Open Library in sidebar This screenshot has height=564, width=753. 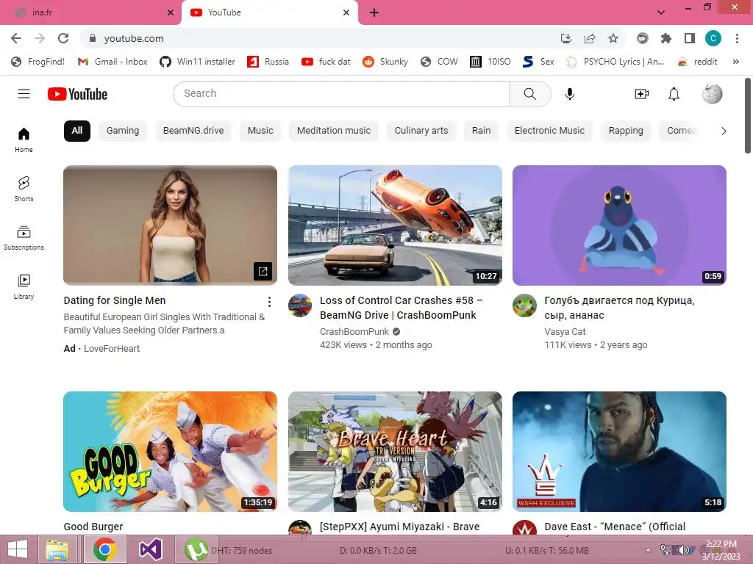24,287
